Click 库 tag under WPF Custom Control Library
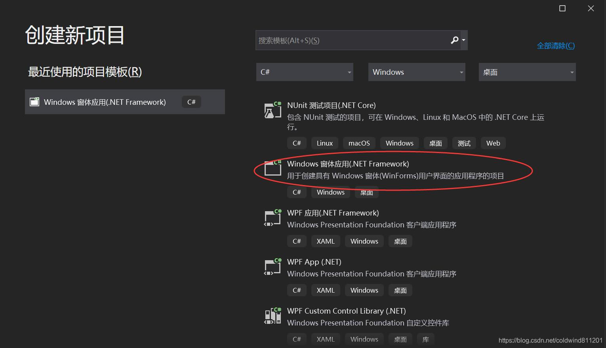The width and height of the screenshot is (606, 348). point(425,339)
